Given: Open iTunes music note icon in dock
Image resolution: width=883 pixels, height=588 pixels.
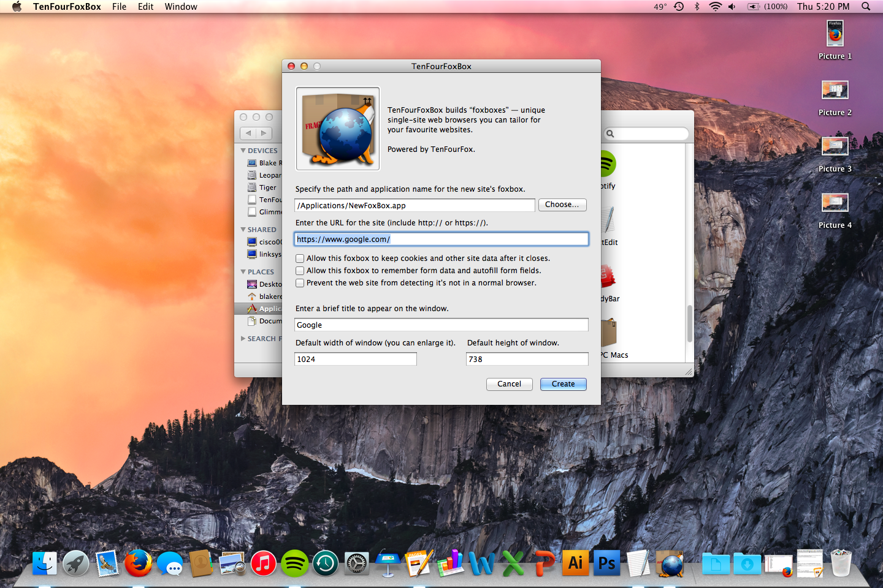Looking at the screenshot, I should tap(263, 563).
